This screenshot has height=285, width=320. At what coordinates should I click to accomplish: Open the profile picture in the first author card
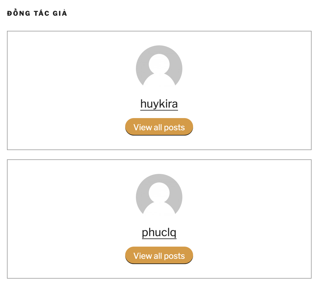point(159,69)
